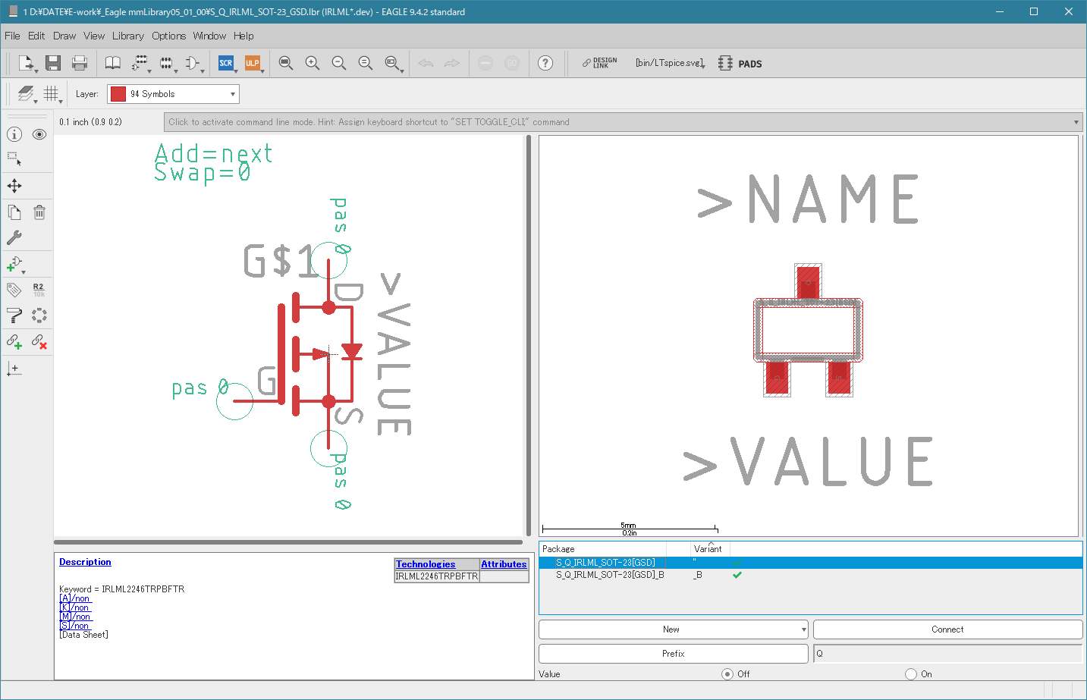The image size is (1087, 700).
Task: Select the Value Off radio button
Action: tap(727, 674)
